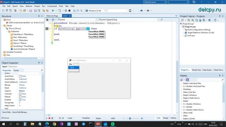Click the device preview icon beside empty combo
The height and width of the screenshot is (127, 226).
(x=130, y=11)
